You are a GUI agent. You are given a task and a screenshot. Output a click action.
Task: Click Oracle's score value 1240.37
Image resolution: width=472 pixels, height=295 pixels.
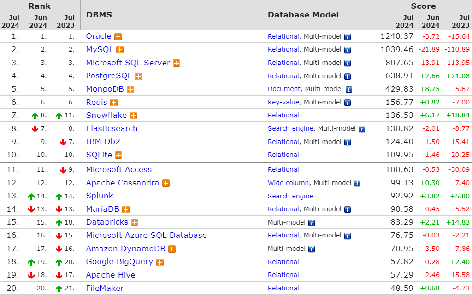point(397,36)
